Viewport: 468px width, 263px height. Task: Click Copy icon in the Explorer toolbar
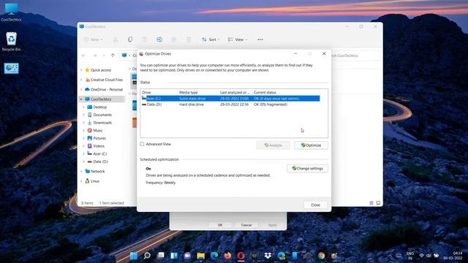(130, 39)
